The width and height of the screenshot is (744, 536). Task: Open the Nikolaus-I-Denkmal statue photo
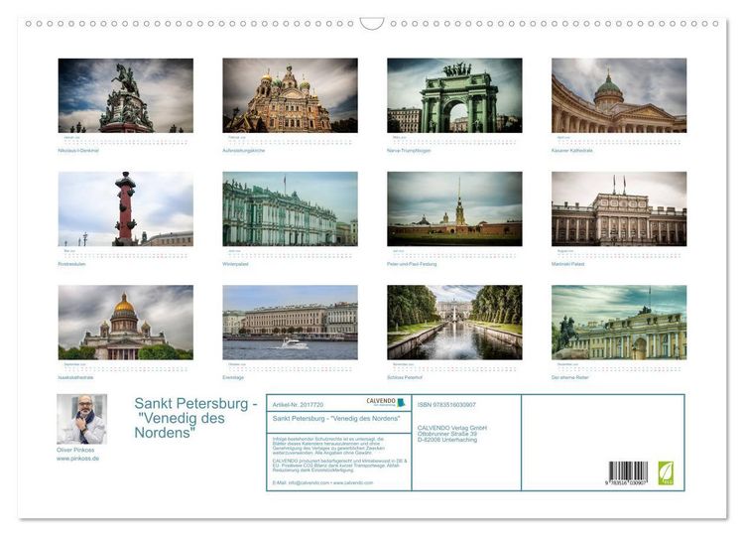click(126, 95)
